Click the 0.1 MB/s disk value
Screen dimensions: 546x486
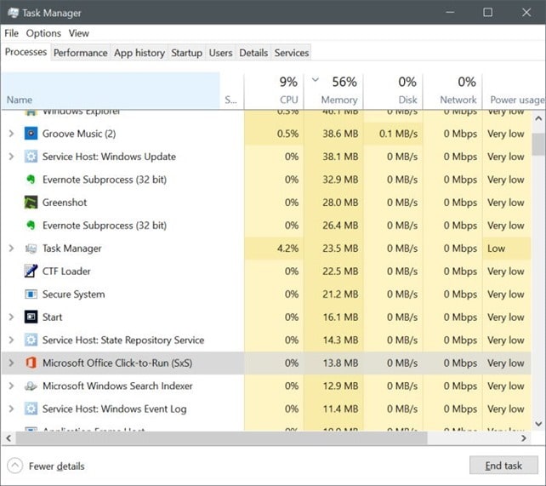[x=398, y=134]
